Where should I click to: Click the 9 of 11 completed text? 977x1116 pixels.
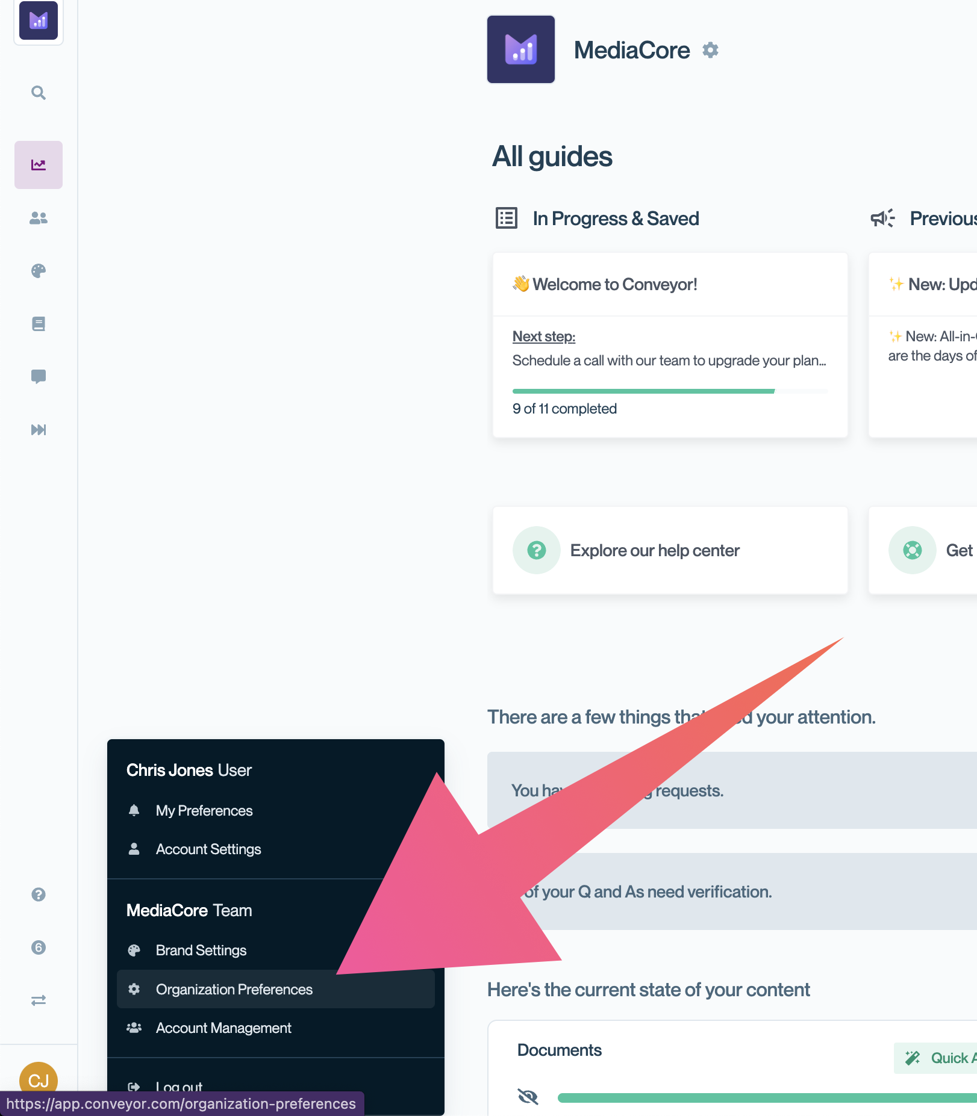coord(564,409)
